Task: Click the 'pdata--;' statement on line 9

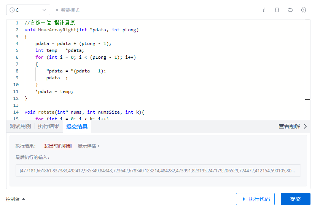Action: tap(57, 78)
